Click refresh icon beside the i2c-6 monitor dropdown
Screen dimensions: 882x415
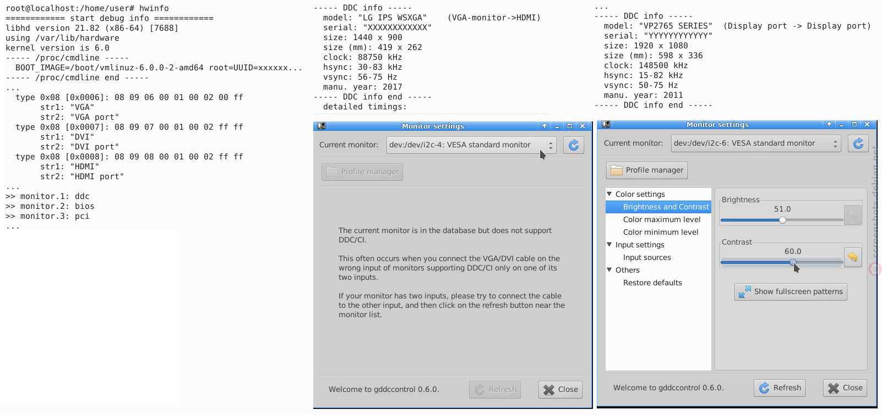click(858, 143)
